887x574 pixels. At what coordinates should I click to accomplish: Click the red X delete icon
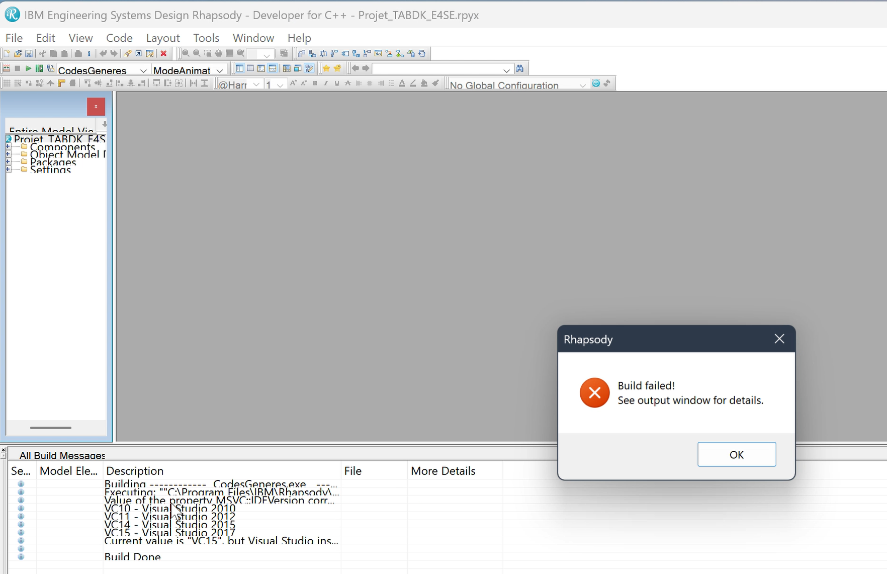[163, 54]
